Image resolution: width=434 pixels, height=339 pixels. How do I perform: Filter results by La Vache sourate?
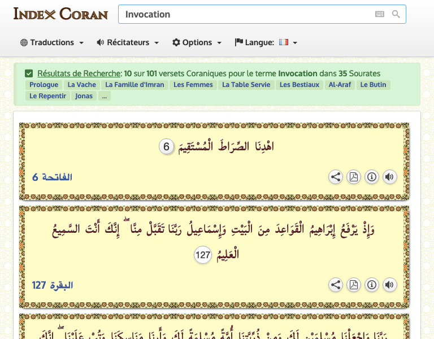[x=82, y=85]
